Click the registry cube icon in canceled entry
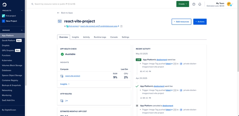 tap(181, 110)
